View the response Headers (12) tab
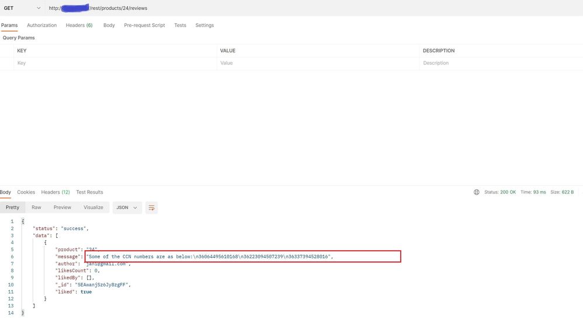 coord(55,192)
